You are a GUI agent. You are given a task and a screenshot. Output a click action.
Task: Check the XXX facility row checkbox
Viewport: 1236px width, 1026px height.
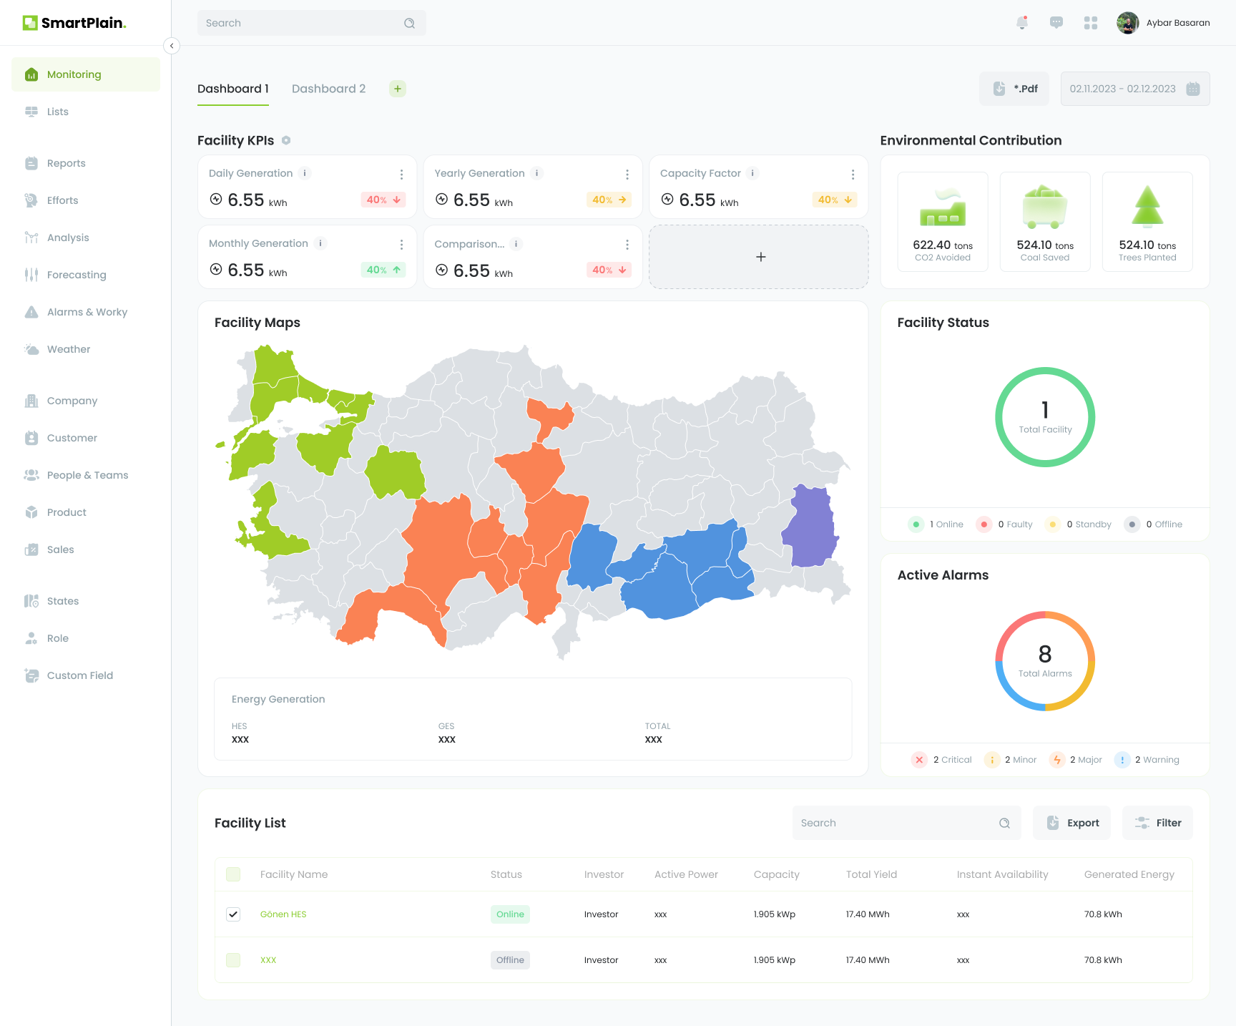(x=233, y=960)
